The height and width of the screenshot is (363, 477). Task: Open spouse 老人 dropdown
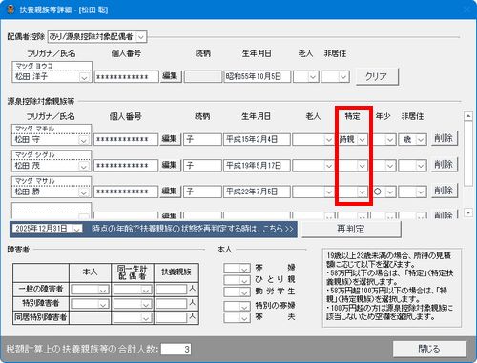point(313,77)
